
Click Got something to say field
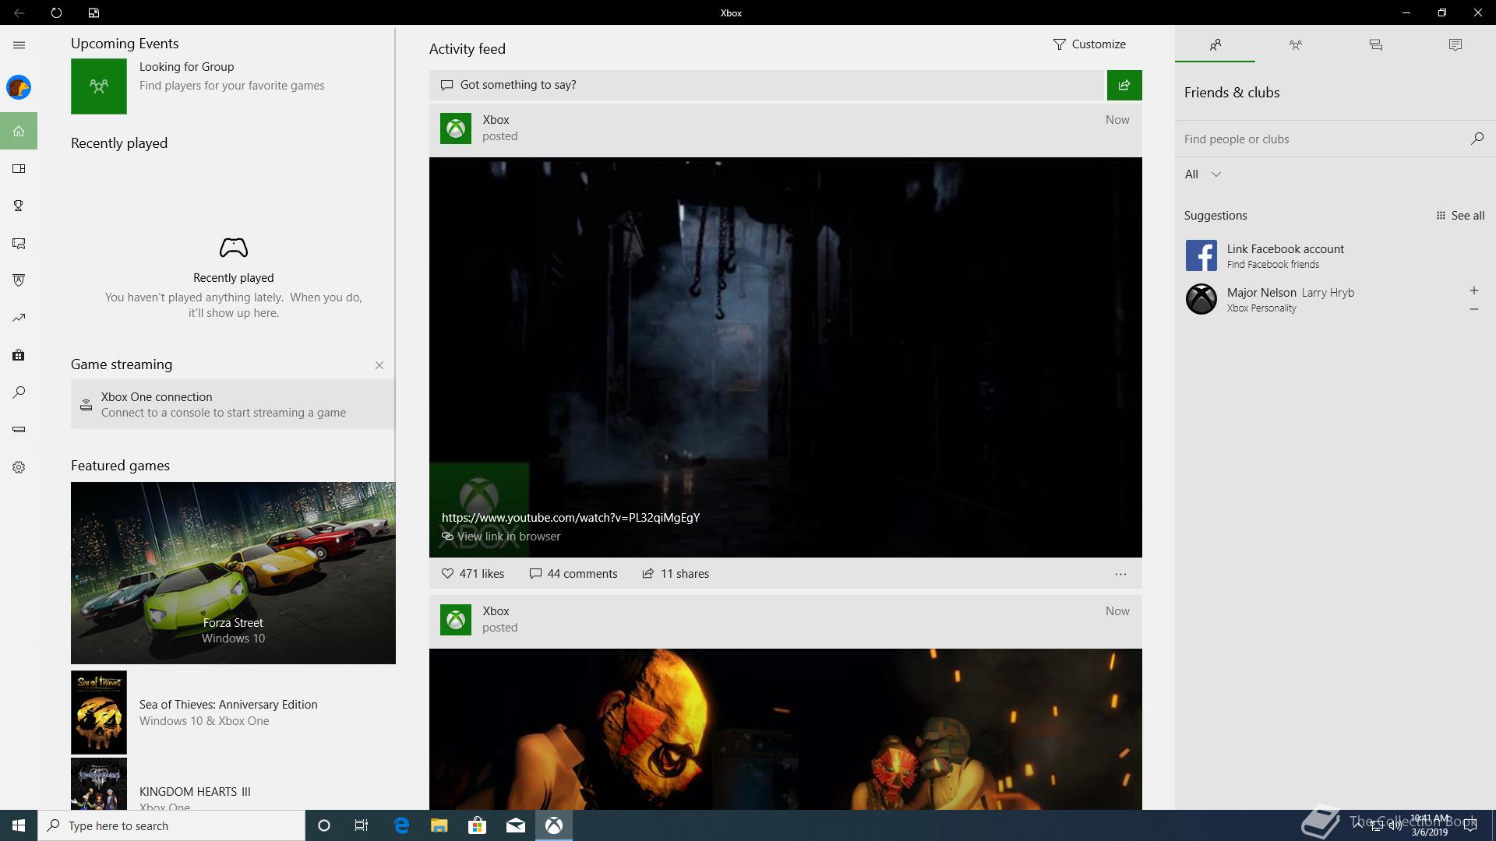(x=767, y=85)
